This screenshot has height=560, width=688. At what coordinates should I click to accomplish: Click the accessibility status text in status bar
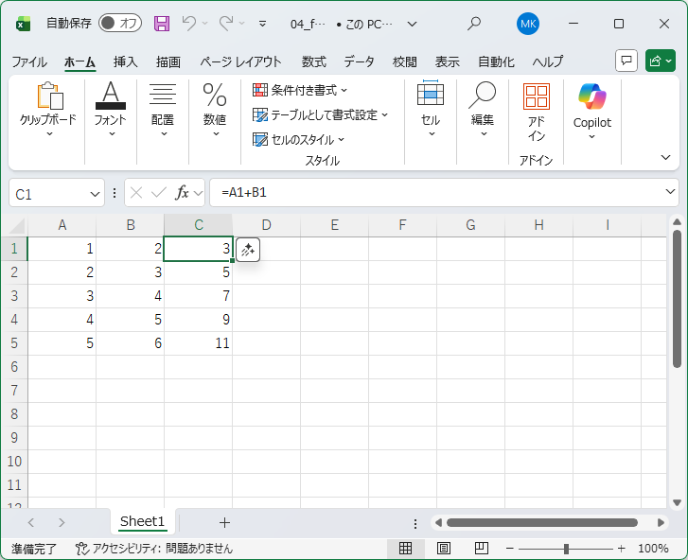(x=154, y=549)
